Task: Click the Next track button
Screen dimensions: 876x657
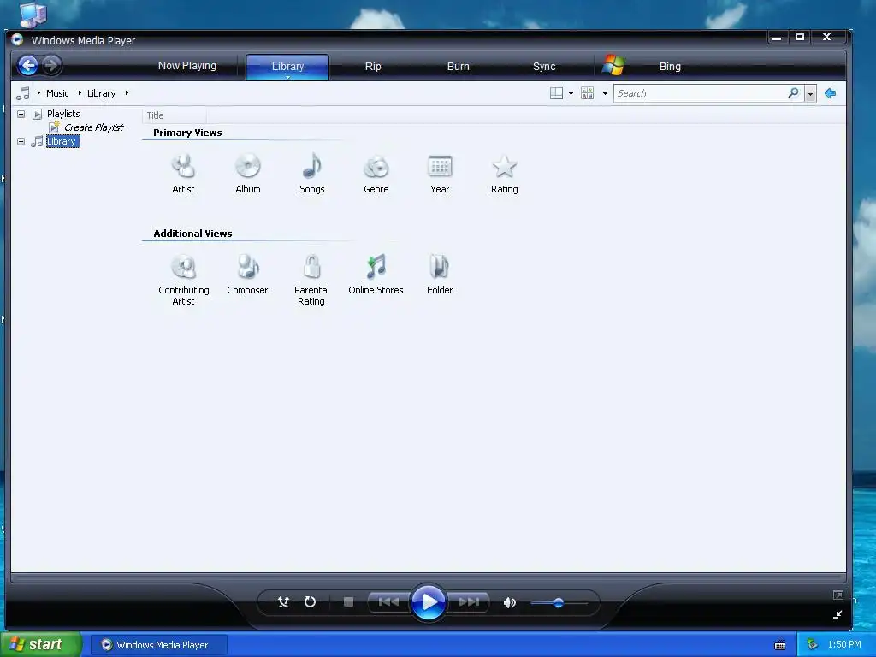Action: (x=468, y=601)
